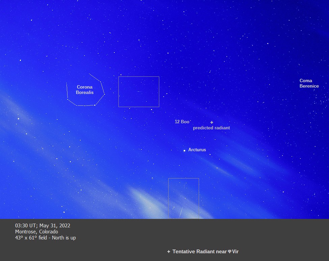This screenshot has height=261, width=329.
Task: Pick top-left vertex of Corona Borealis outline
Action: 66,83
